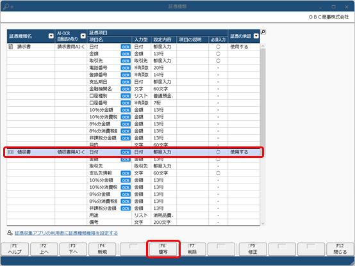
Task: Click the F6 複写 function key button
Action: pos(163,249)
